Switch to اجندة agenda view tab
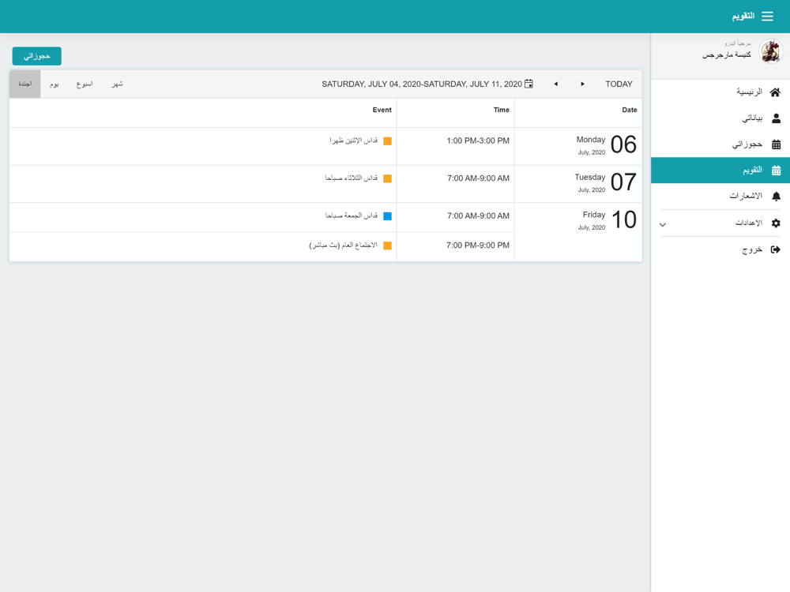Screen dimensions: 790x592 (25, 84)
